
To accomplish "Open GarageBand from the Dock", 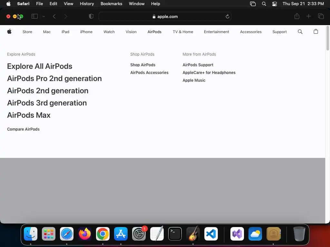I will 193,233.
